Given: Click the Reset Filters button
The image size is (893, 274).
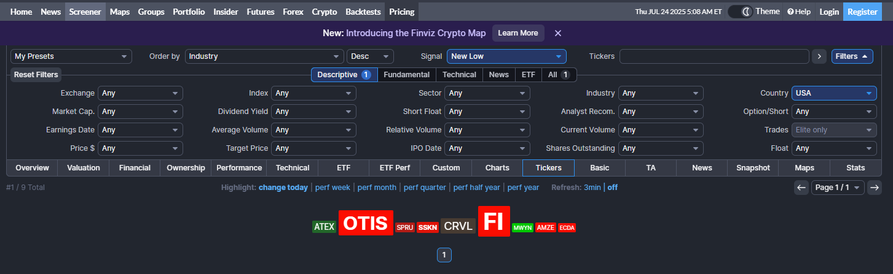Looking at the screenshot, I should (x=36, y=75).
